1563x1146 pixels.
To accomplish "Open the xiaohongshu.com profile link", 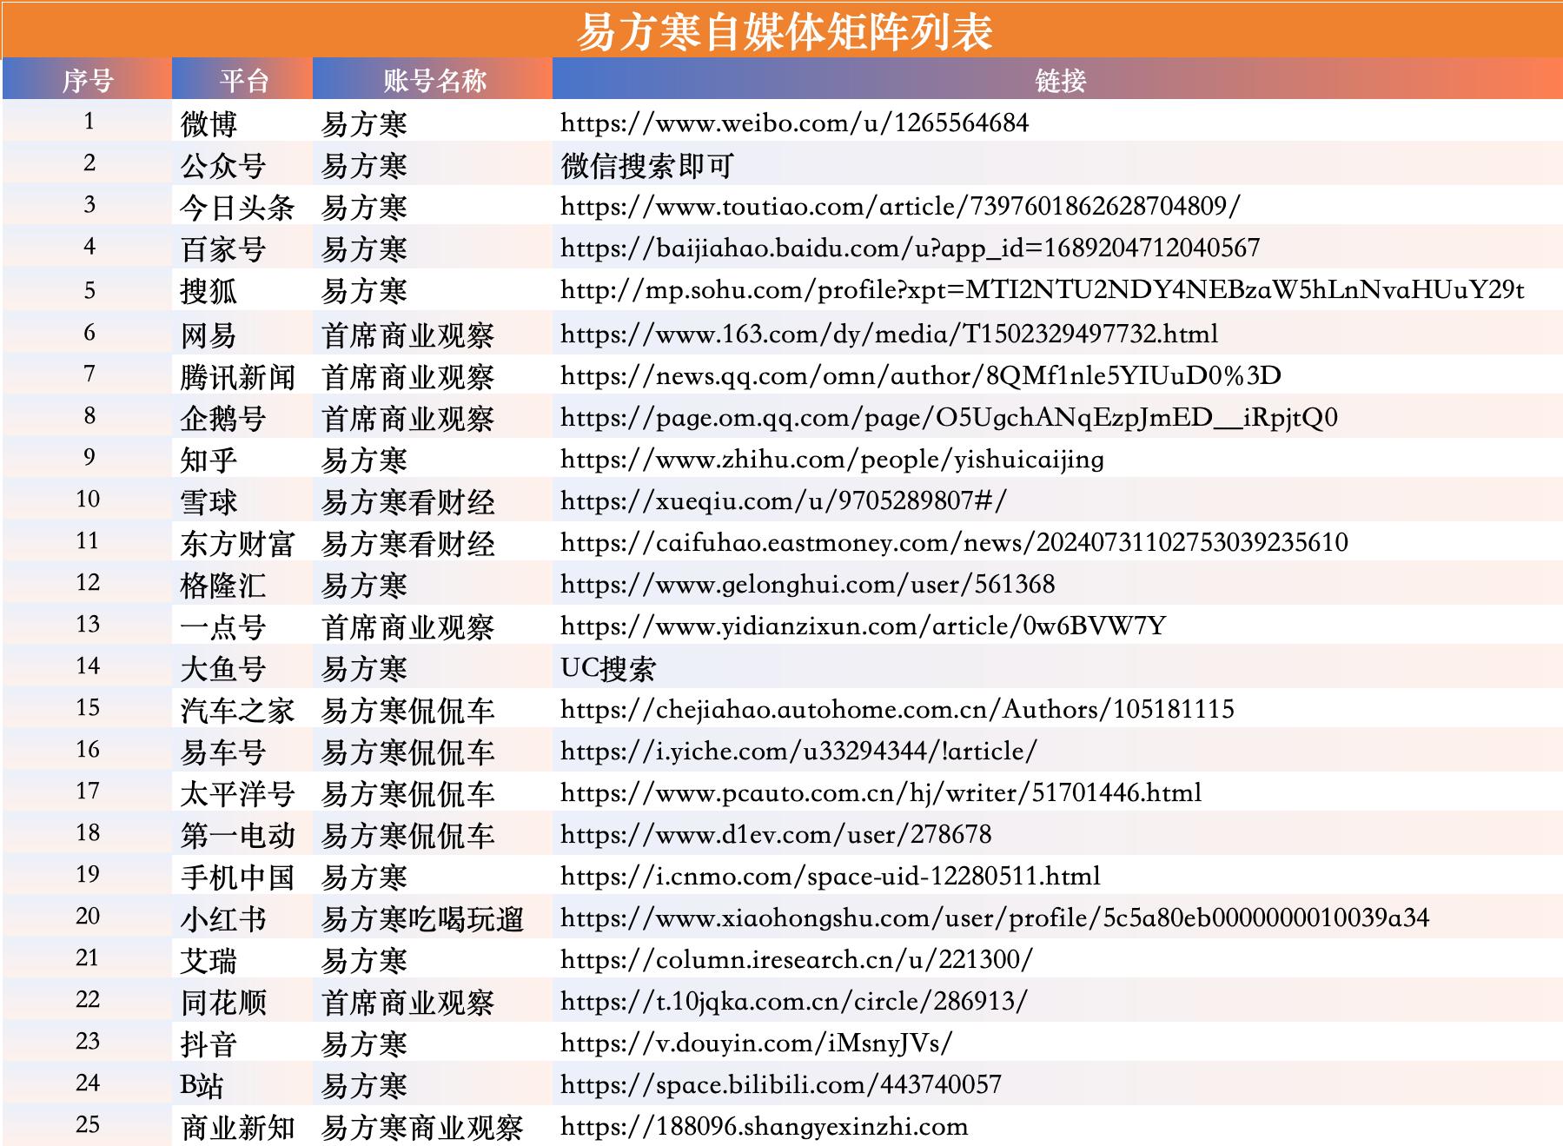I will click(994, 918).
